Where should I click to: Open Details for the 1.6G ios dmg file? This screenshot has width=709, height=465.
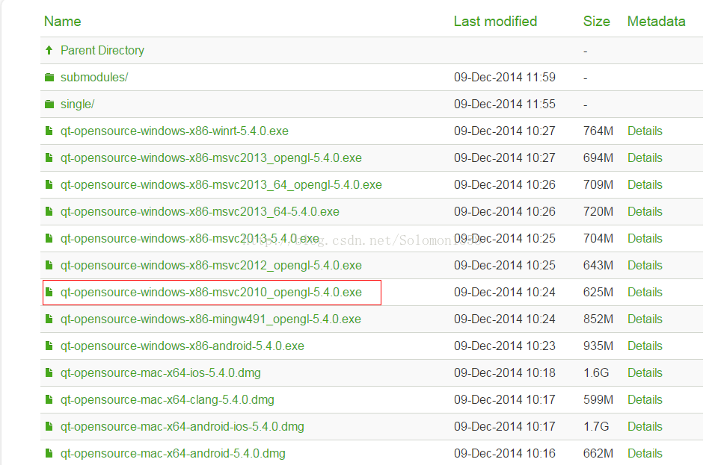[645, 373]
